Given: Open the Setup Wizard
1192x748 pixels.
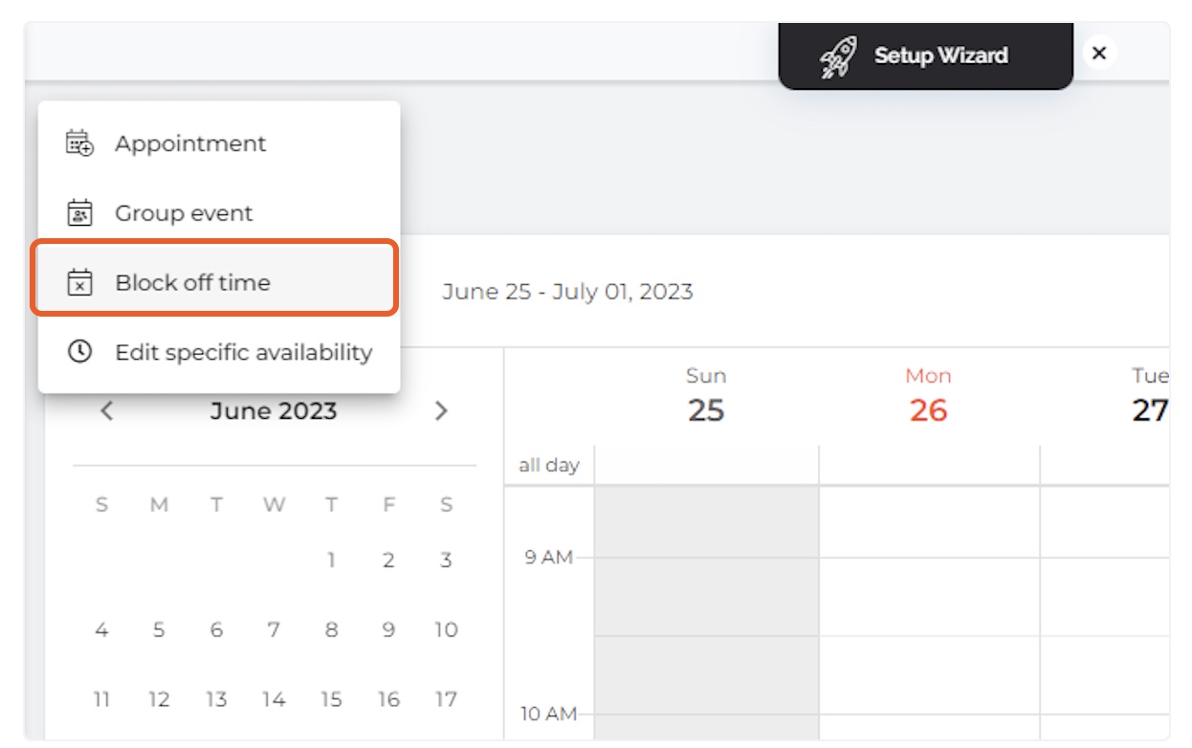Looking at the screenshot, I should tap(925, 55).
